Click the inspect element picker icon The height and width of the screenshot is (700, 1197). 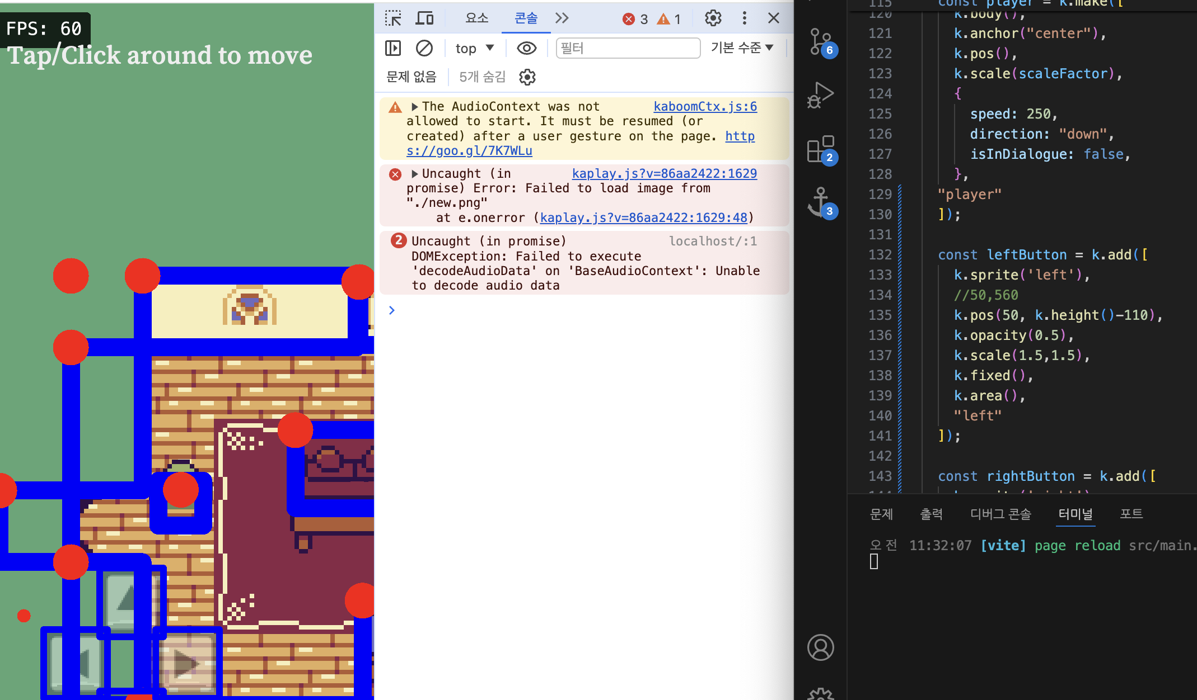[393, 18]
